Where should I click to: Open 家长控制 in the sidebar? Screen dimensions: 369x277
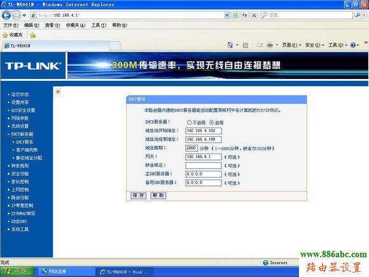[x=20, y=182]
